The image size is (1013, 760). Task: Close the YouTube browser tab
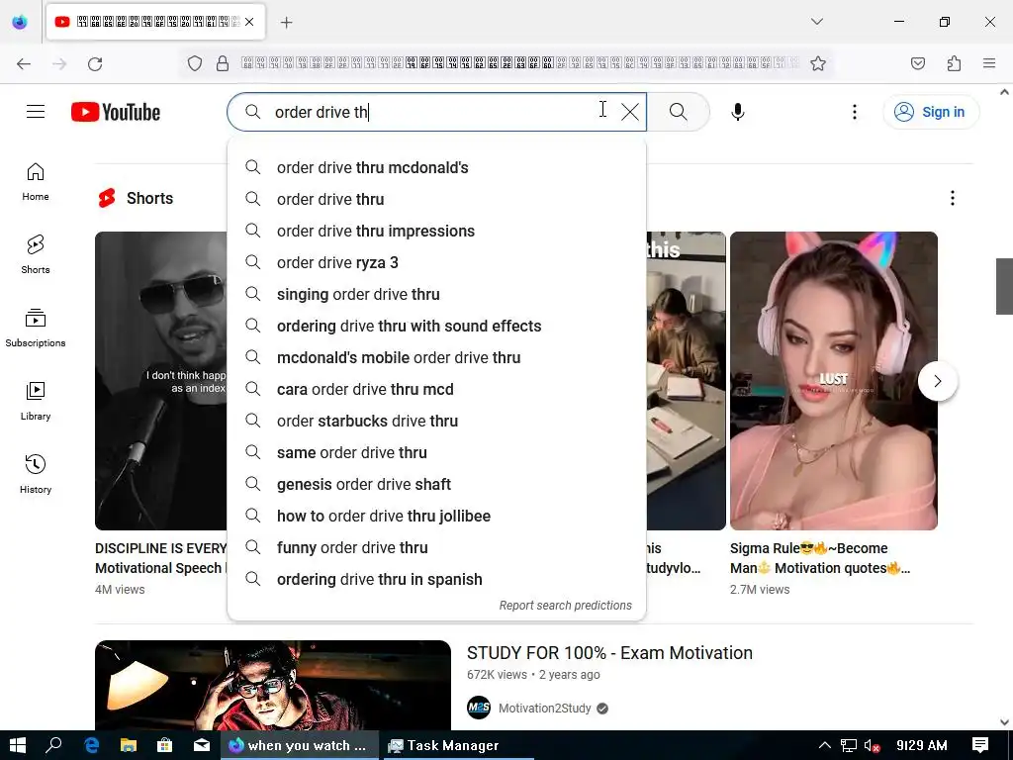click(x=249, y=22)
